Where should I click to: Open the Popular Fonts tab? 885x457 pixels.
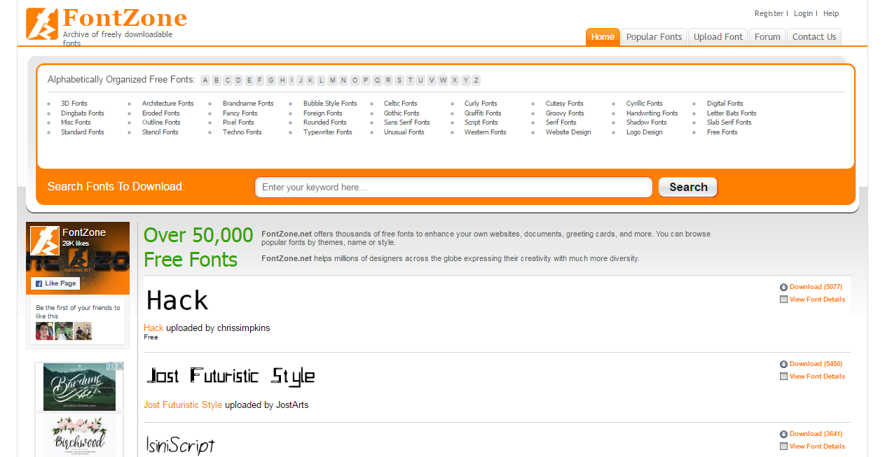(x=654, y=37)
